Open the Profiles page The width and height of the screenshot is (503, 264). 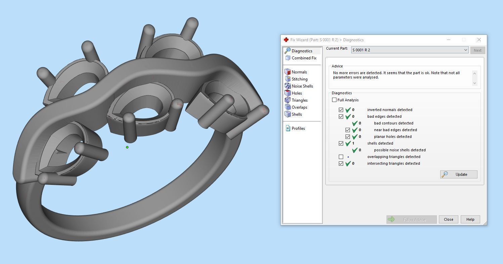pyautogui.click(x=298, y=128)
